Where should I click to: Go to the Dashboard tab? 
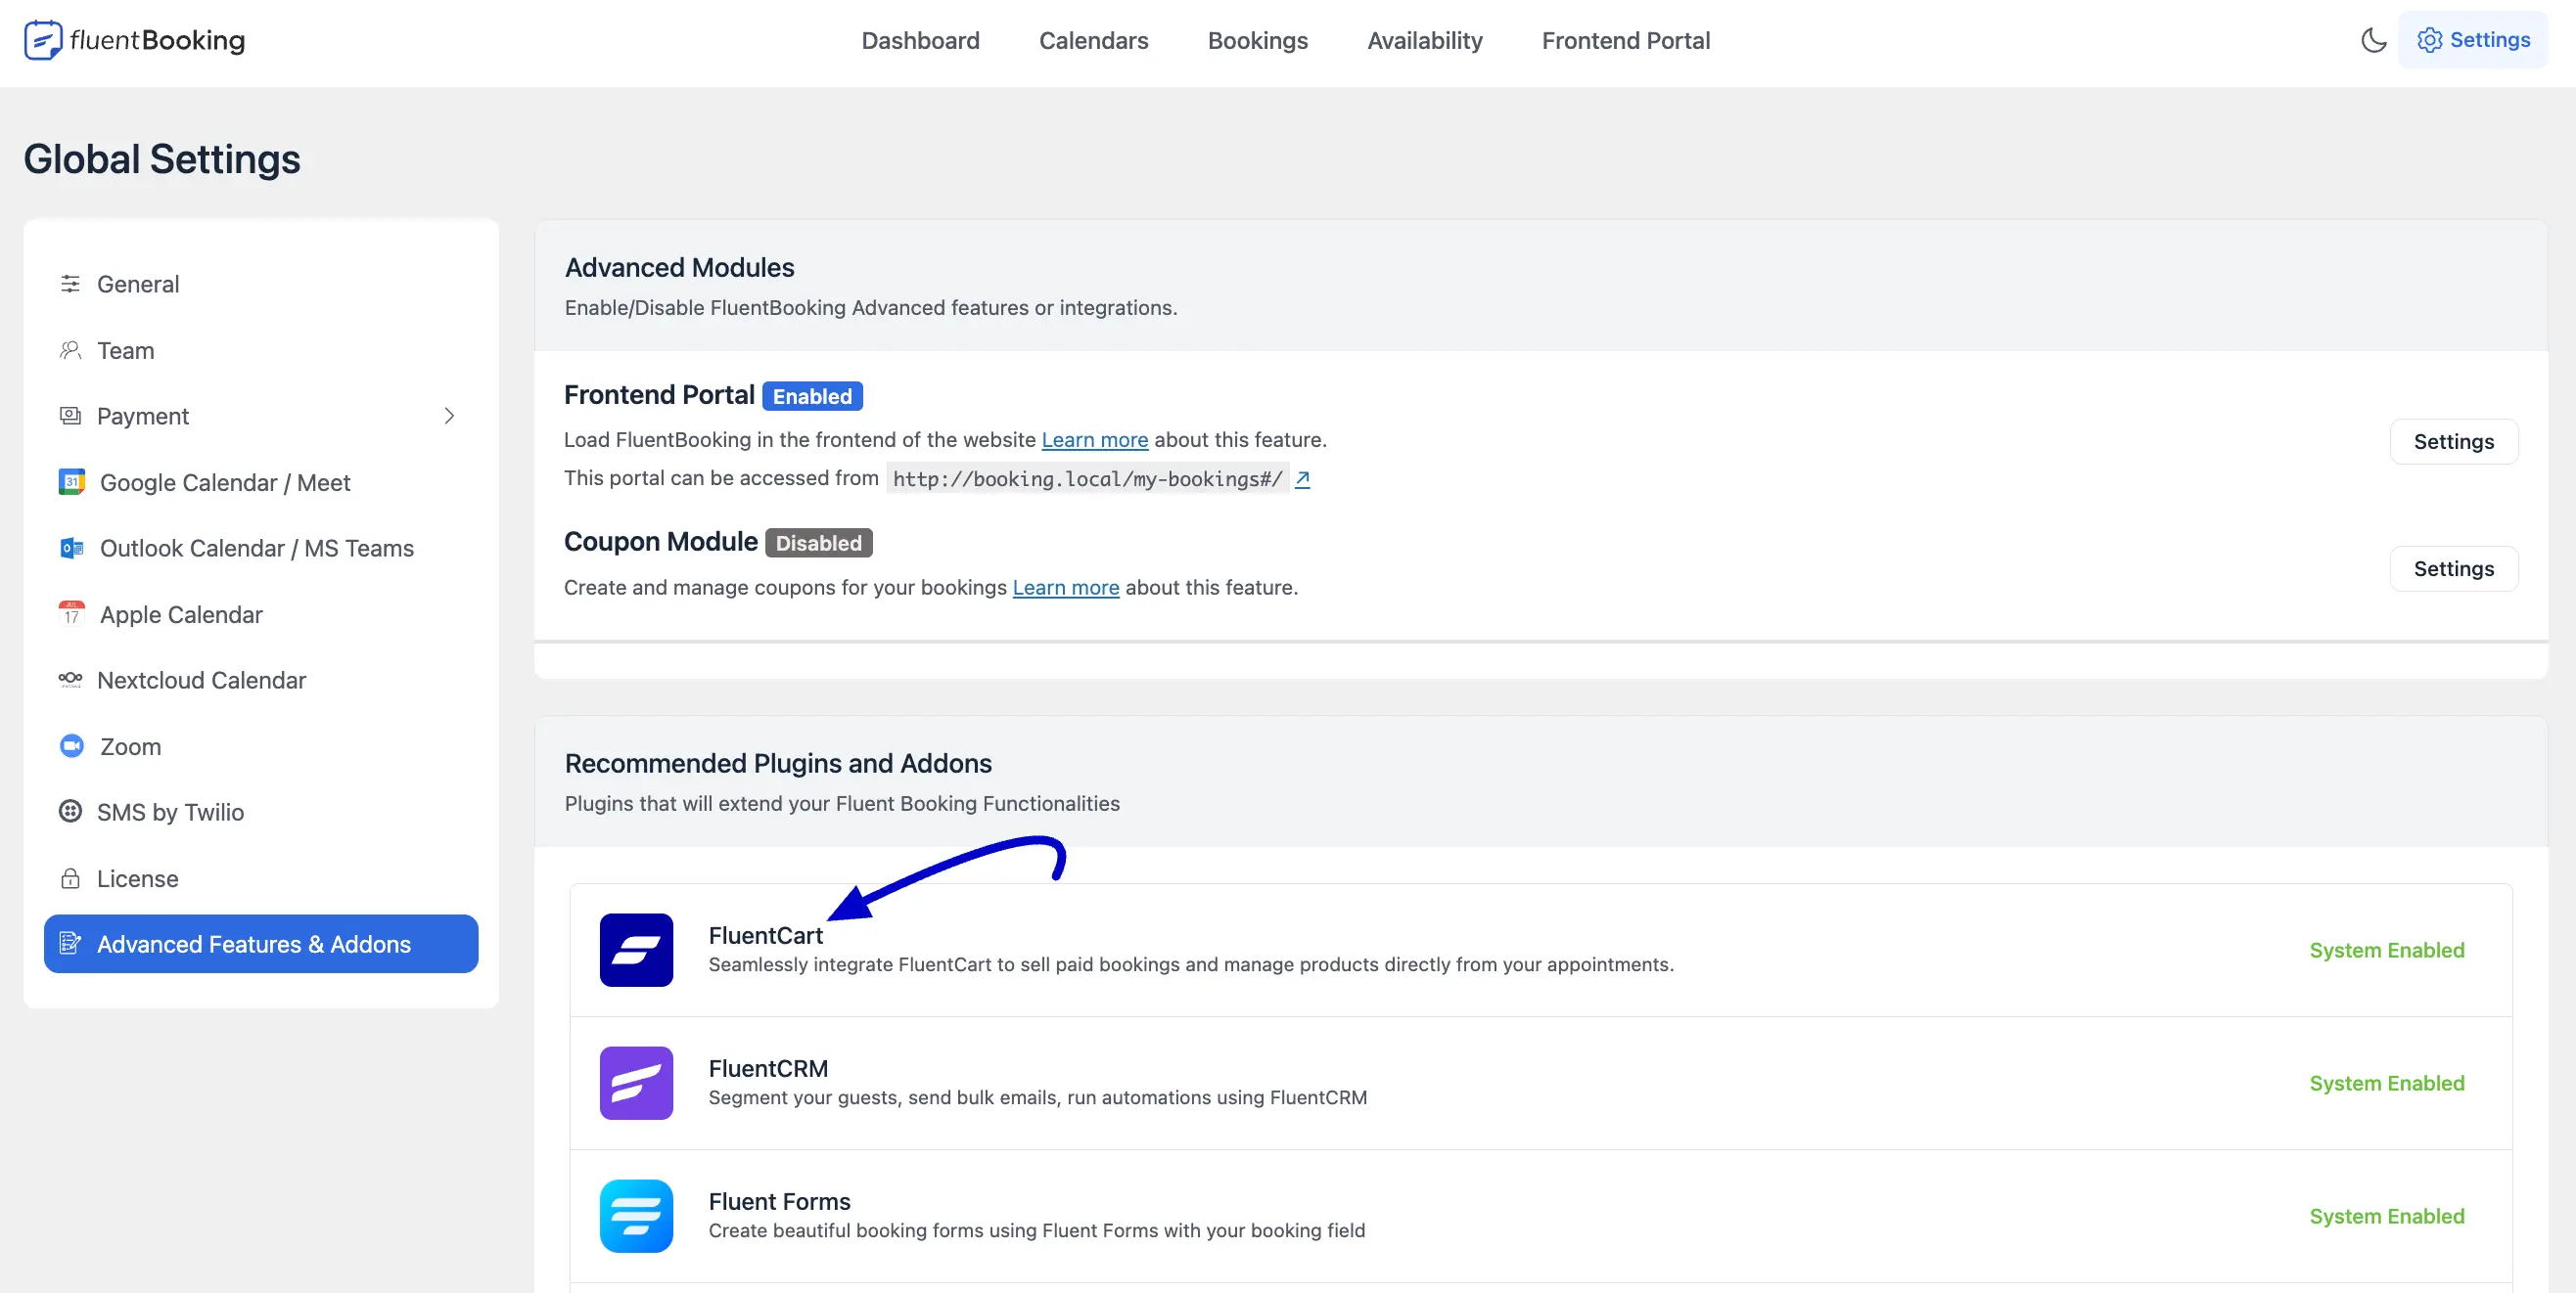pos(920,40)
